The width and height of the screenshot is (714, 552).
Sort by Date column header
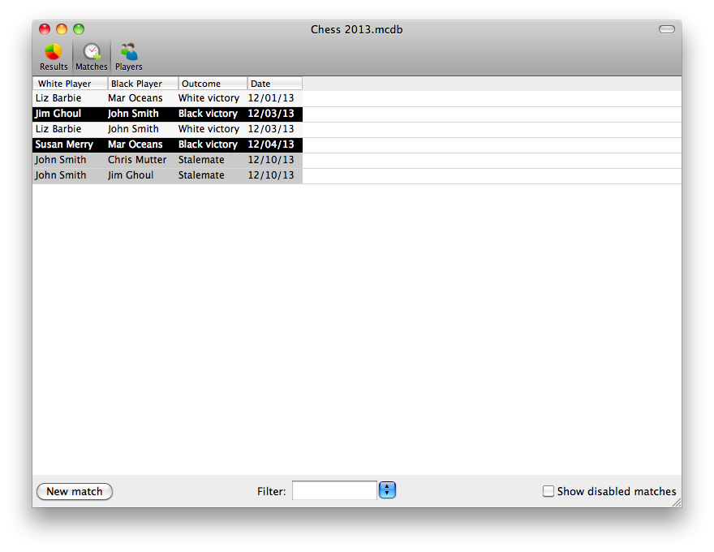tap(274, 84)
